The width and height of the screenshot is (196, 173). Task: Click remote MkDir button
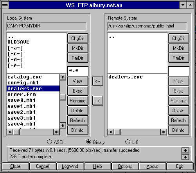tap(179, 48)
